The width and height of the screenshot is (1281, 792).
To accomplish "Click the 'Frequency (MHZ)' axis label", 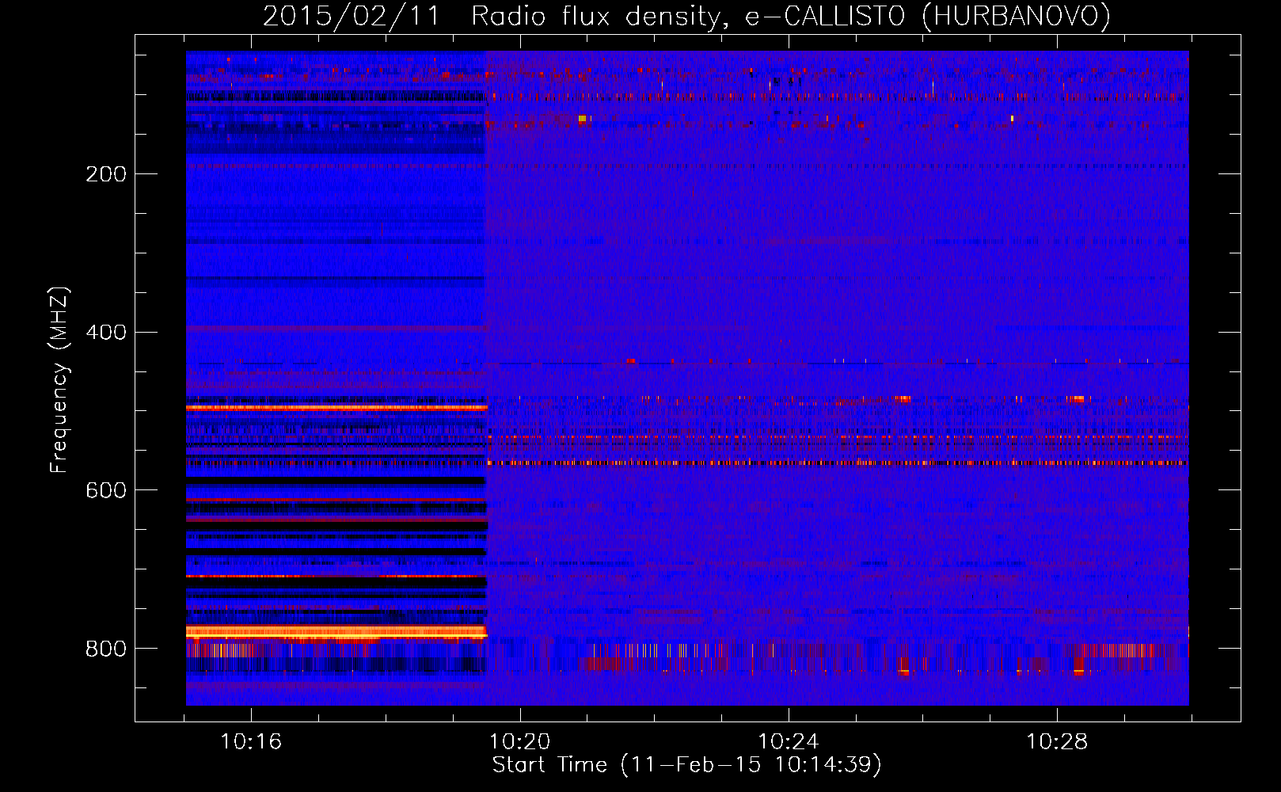I will (x=59, y=380).
